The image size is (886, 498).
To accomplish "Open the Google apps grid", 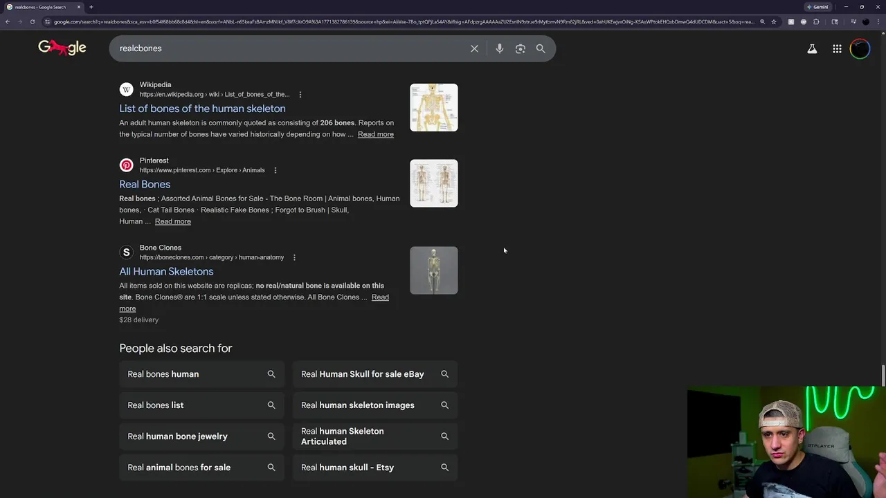I will [837, 49].
